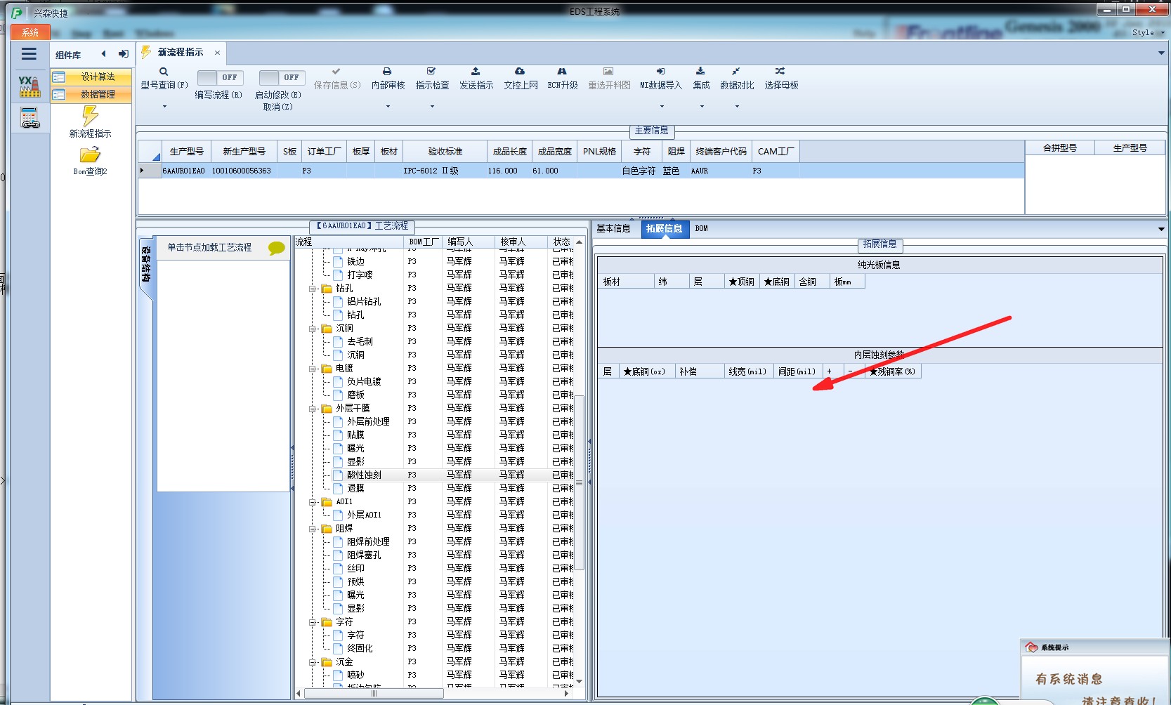Select the 拓展信息 tab
Viewport: 1171px width, 705px height.
click(x=664, y=229)
